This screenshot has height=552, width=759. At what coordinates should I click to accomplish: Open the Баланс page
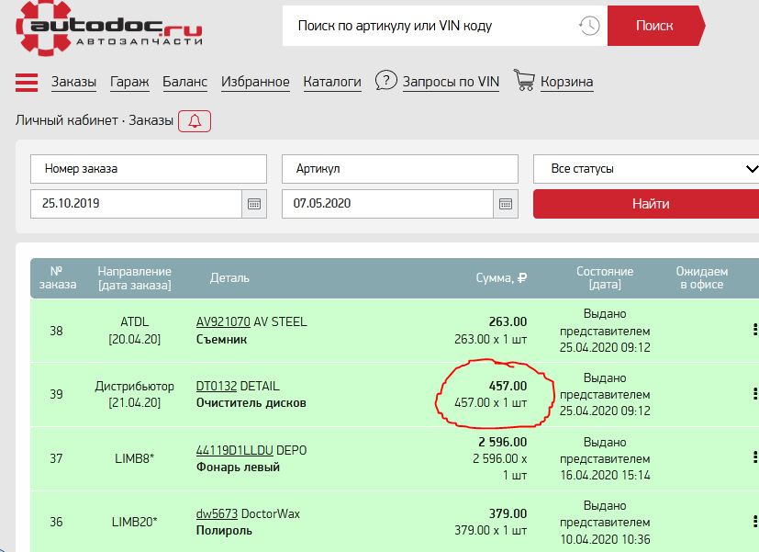184,82
